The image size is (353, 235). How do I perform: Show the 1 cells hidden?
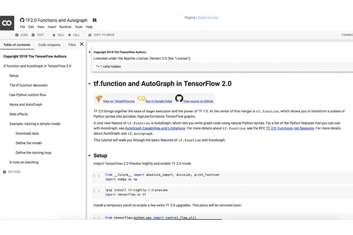(x=109, y=66)
